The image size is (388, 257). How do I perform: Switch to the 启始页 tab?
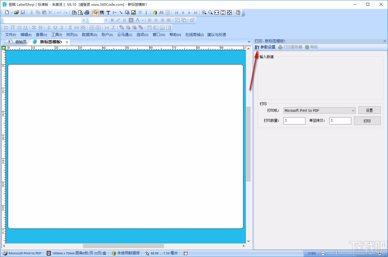[17, 42]
